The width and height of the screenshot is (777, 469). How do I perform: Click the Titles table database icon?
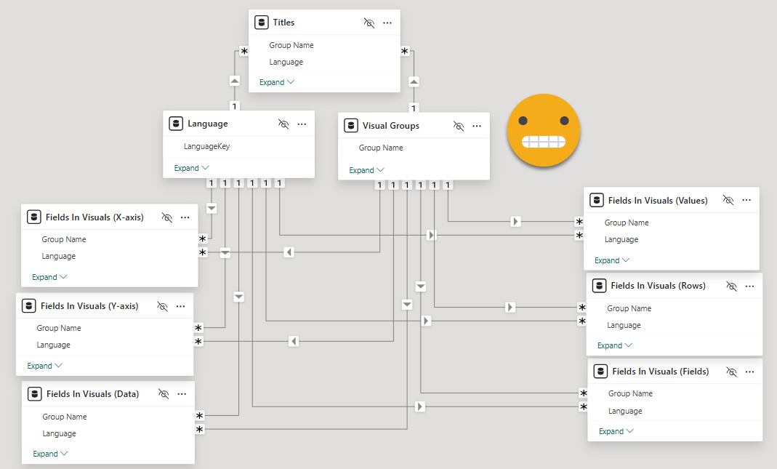coord(262,23)
